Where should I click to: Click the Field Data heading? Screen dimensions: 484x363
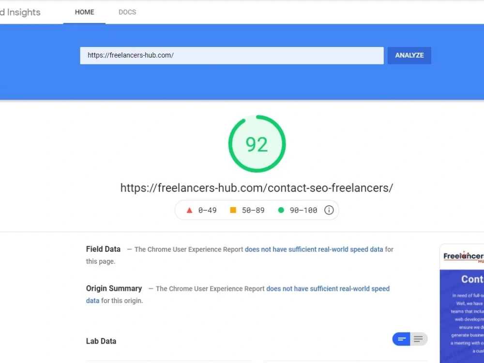coord(103,249)
